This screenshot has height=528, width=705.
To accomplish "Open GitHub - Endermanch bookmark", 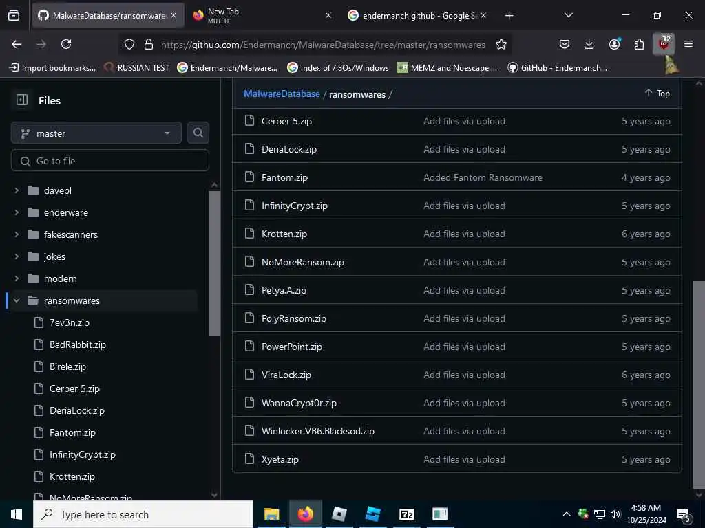I will [557, 68].
